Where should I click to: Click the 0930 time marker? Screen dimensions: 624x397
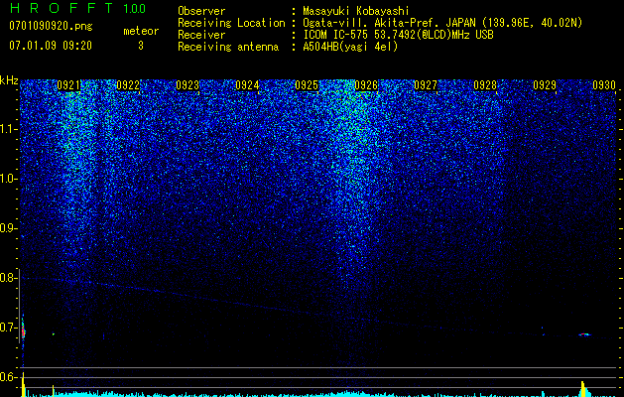click(604, 85)
